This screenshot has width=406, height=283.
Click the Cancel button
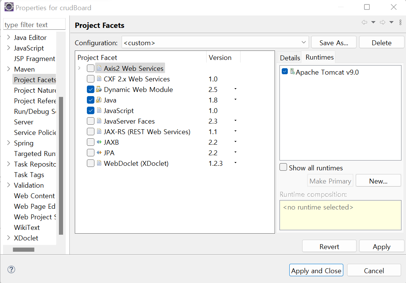(x=374, y=270)
